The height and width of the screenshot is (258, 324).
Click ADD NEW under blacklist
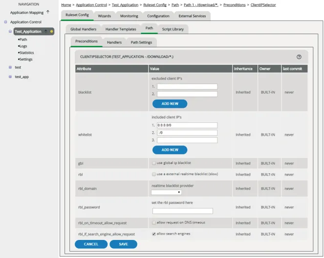pos(170,104)
